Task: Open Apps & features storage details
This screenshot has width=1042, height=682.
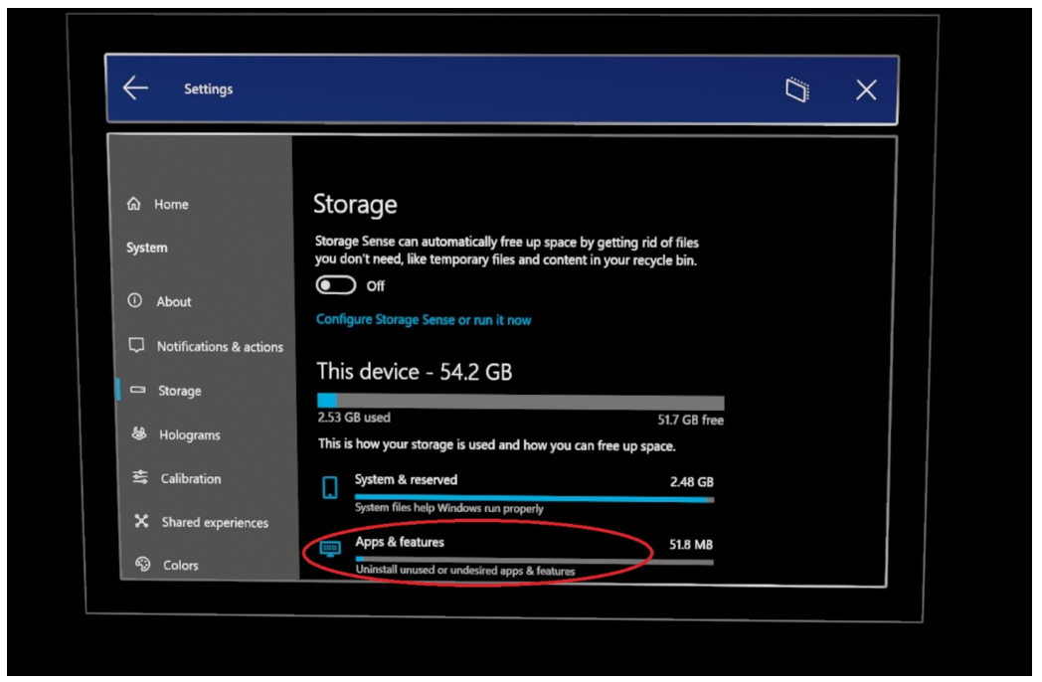Action: [x=517, y=555]
